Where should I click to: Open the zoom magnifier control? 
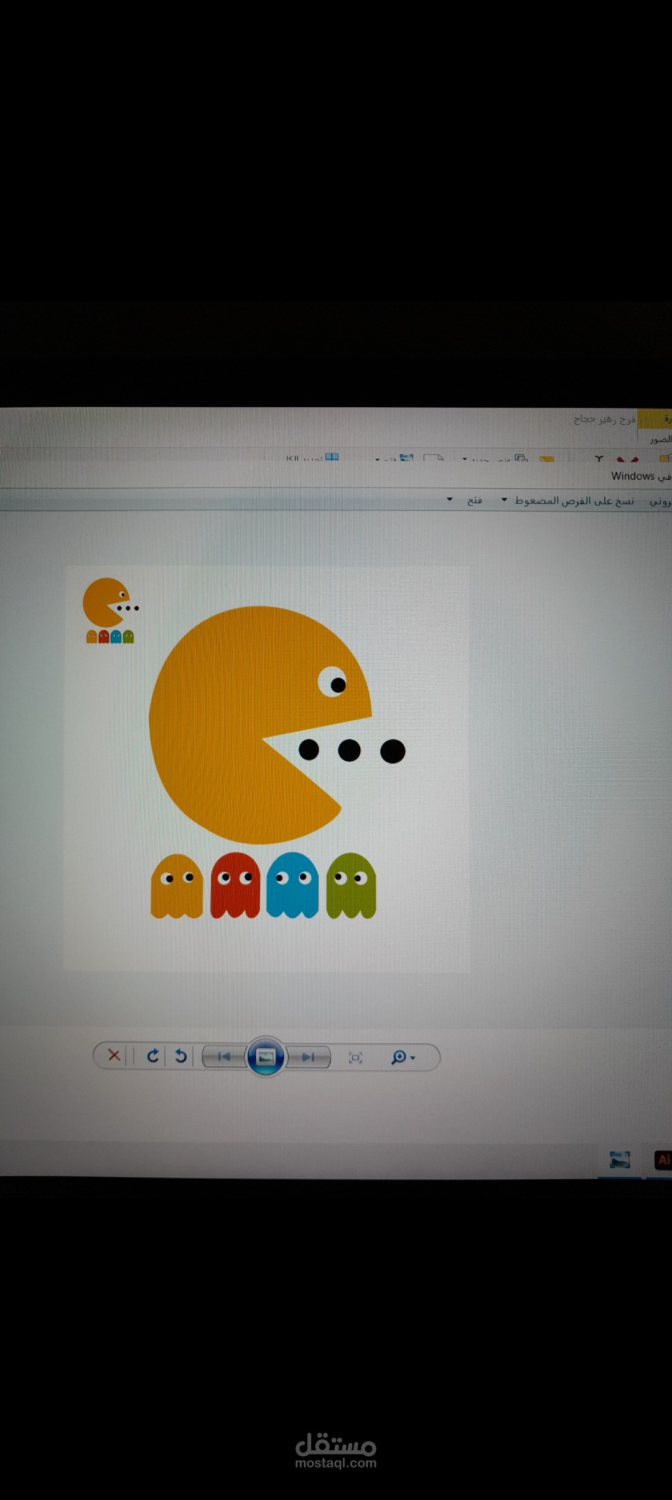tap(399, 1057)
